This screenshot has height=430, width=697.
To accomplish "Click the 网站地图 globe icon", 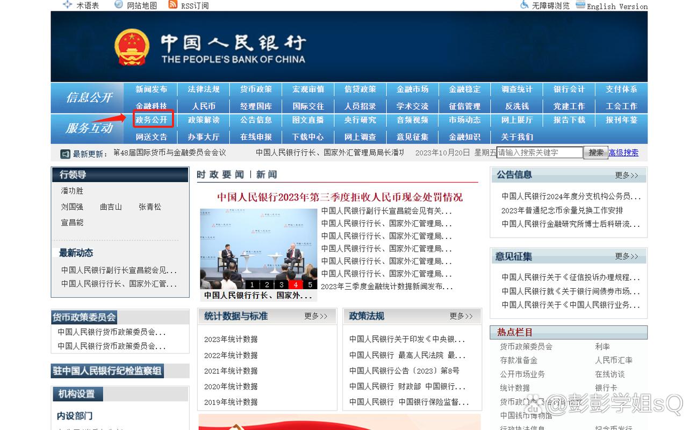I will tap(119, 5).
